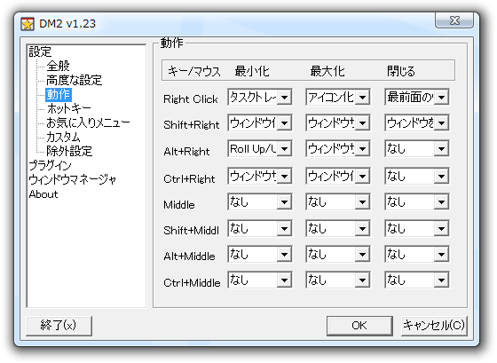Open ホットキー settings page

pos(69,109)
